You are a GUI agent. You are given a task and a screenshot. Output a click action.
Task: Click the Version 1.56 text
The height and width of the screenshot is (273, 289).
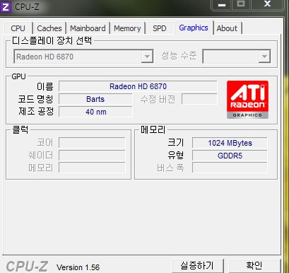point(78,267)
